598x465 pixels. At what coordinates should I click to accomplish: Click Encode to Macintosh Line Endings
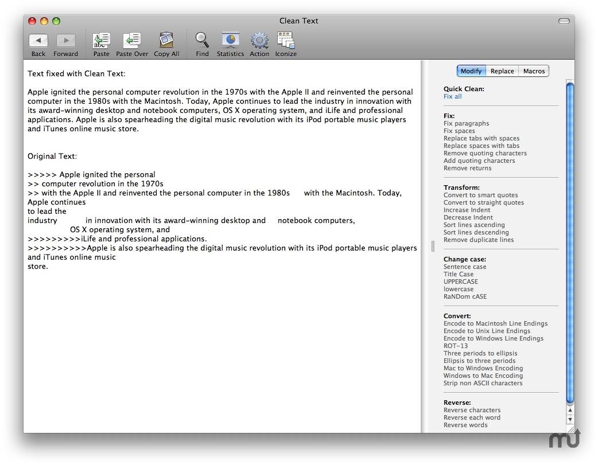(x=495, y=323)
